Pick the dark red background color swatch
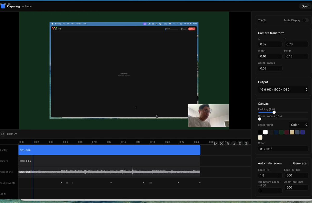312x203 pixels. pos(286,132)
